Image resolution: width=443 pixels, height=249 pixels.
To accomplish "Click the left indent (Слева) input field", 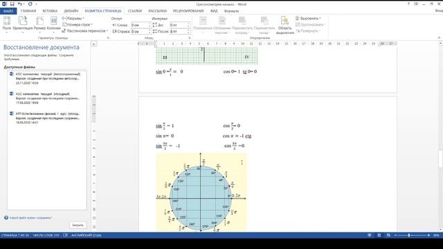I will click(140, 25).
